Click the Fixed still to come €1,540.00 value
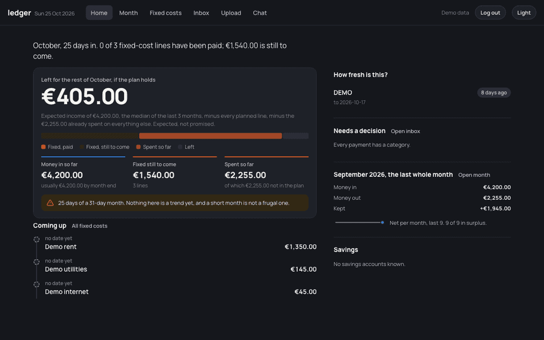Viewport: 544px width, 340px height. pyautogui.click(x=153, y=176)
